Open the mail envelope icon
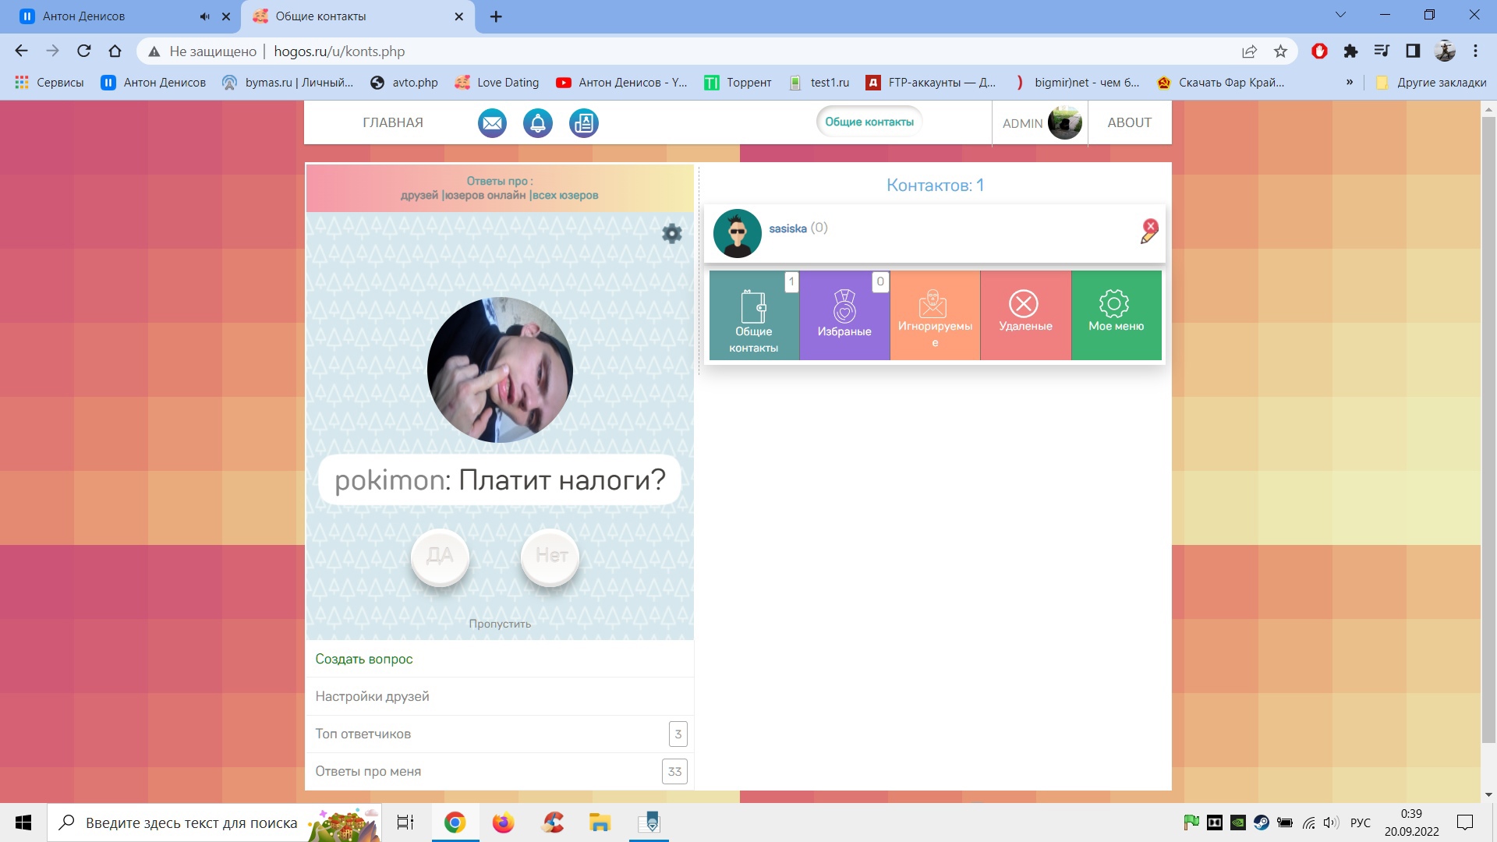 [x=492, y=123]
